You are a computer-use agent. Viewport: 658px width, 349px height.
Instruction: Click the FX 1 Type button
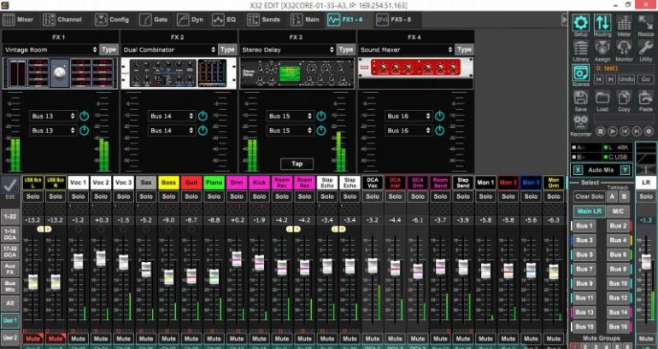(x=109, y=49)
